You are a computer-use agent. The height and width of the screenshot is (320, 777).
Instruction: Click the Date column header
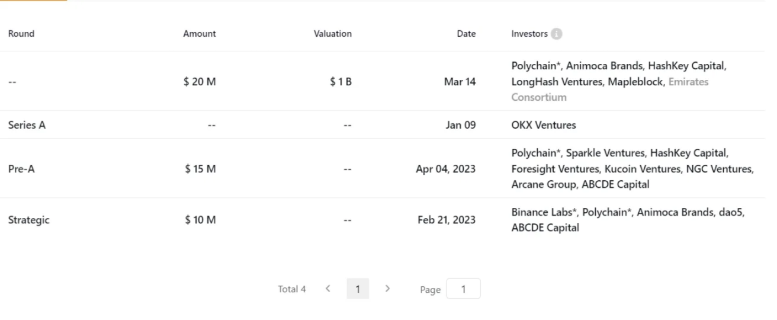click(466, 34)
